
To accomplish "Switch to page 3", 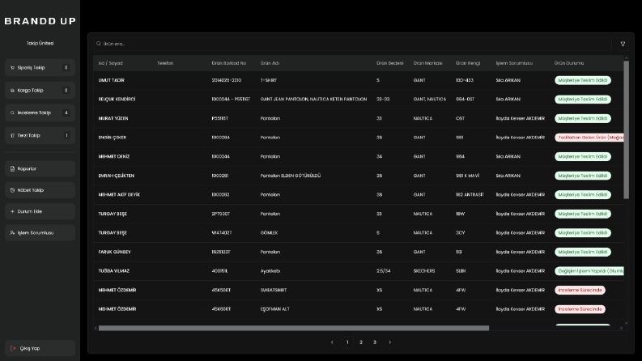I will (375, 342).
